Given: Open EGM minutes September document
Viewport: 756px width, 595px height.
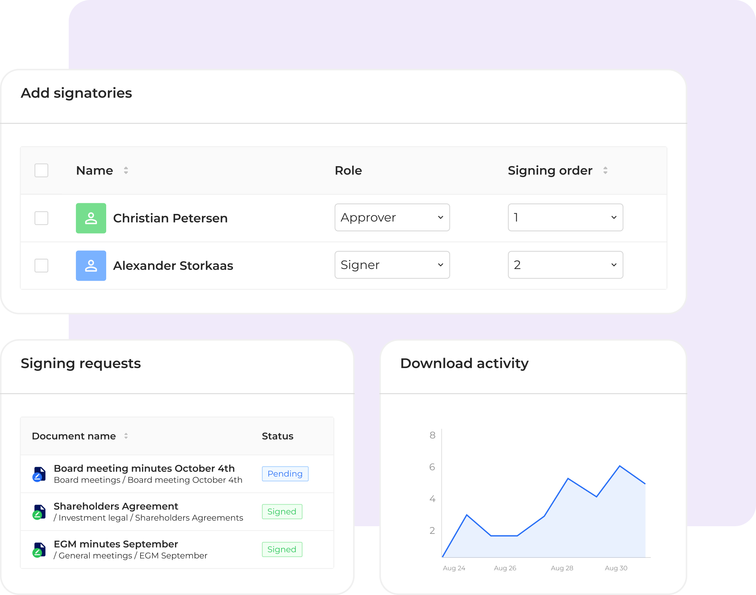Looking at the screenshot, I should [x=116, y=544].
